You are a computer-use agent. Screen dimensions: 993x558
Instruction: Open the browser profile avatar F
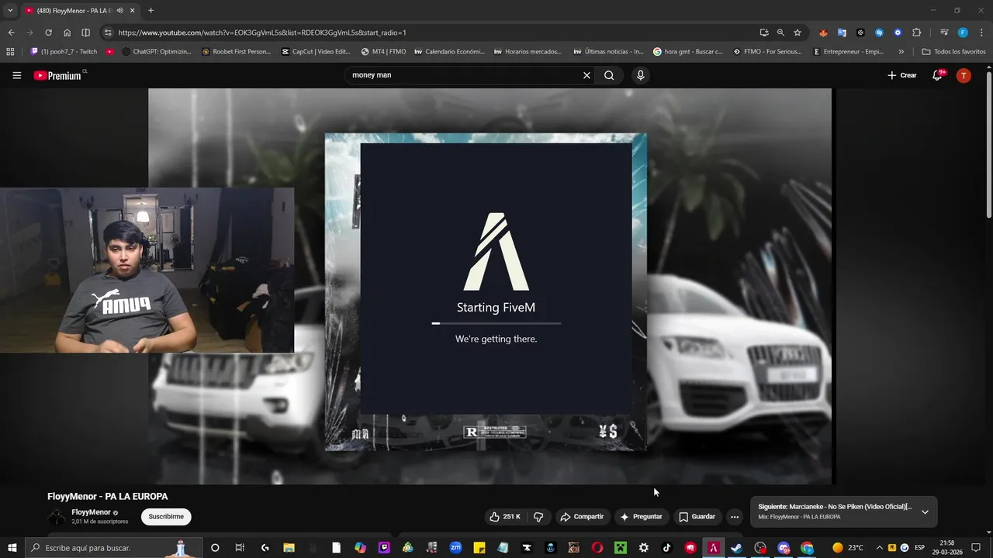point(963,33)
